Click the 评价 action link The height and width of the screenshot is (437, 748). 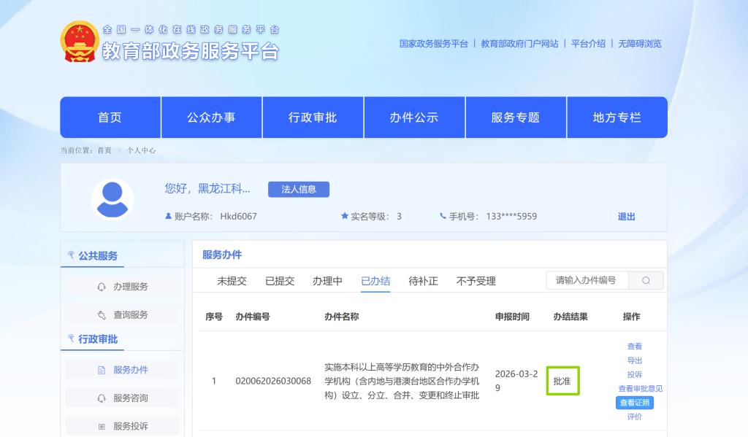click(635, 417)
